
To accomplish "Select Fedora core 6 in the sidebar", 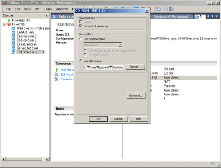I will [27, 40].
